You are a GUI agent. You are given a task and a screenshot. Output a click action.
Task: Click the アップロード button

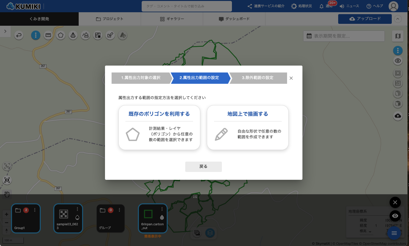[365, 19]
